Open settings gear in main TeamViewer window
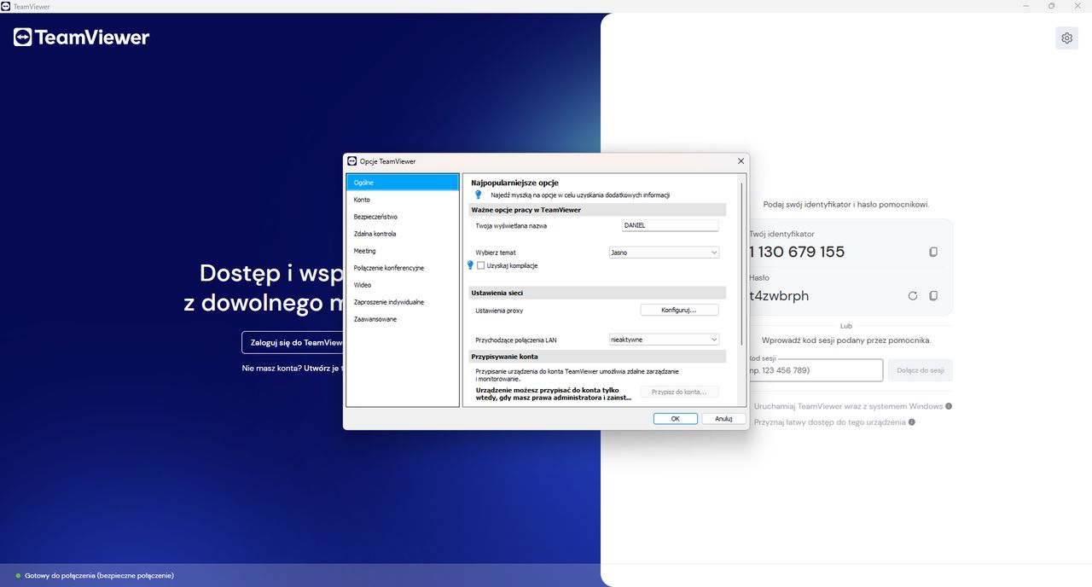1092x587 pixels. (x=1066, y=38)
